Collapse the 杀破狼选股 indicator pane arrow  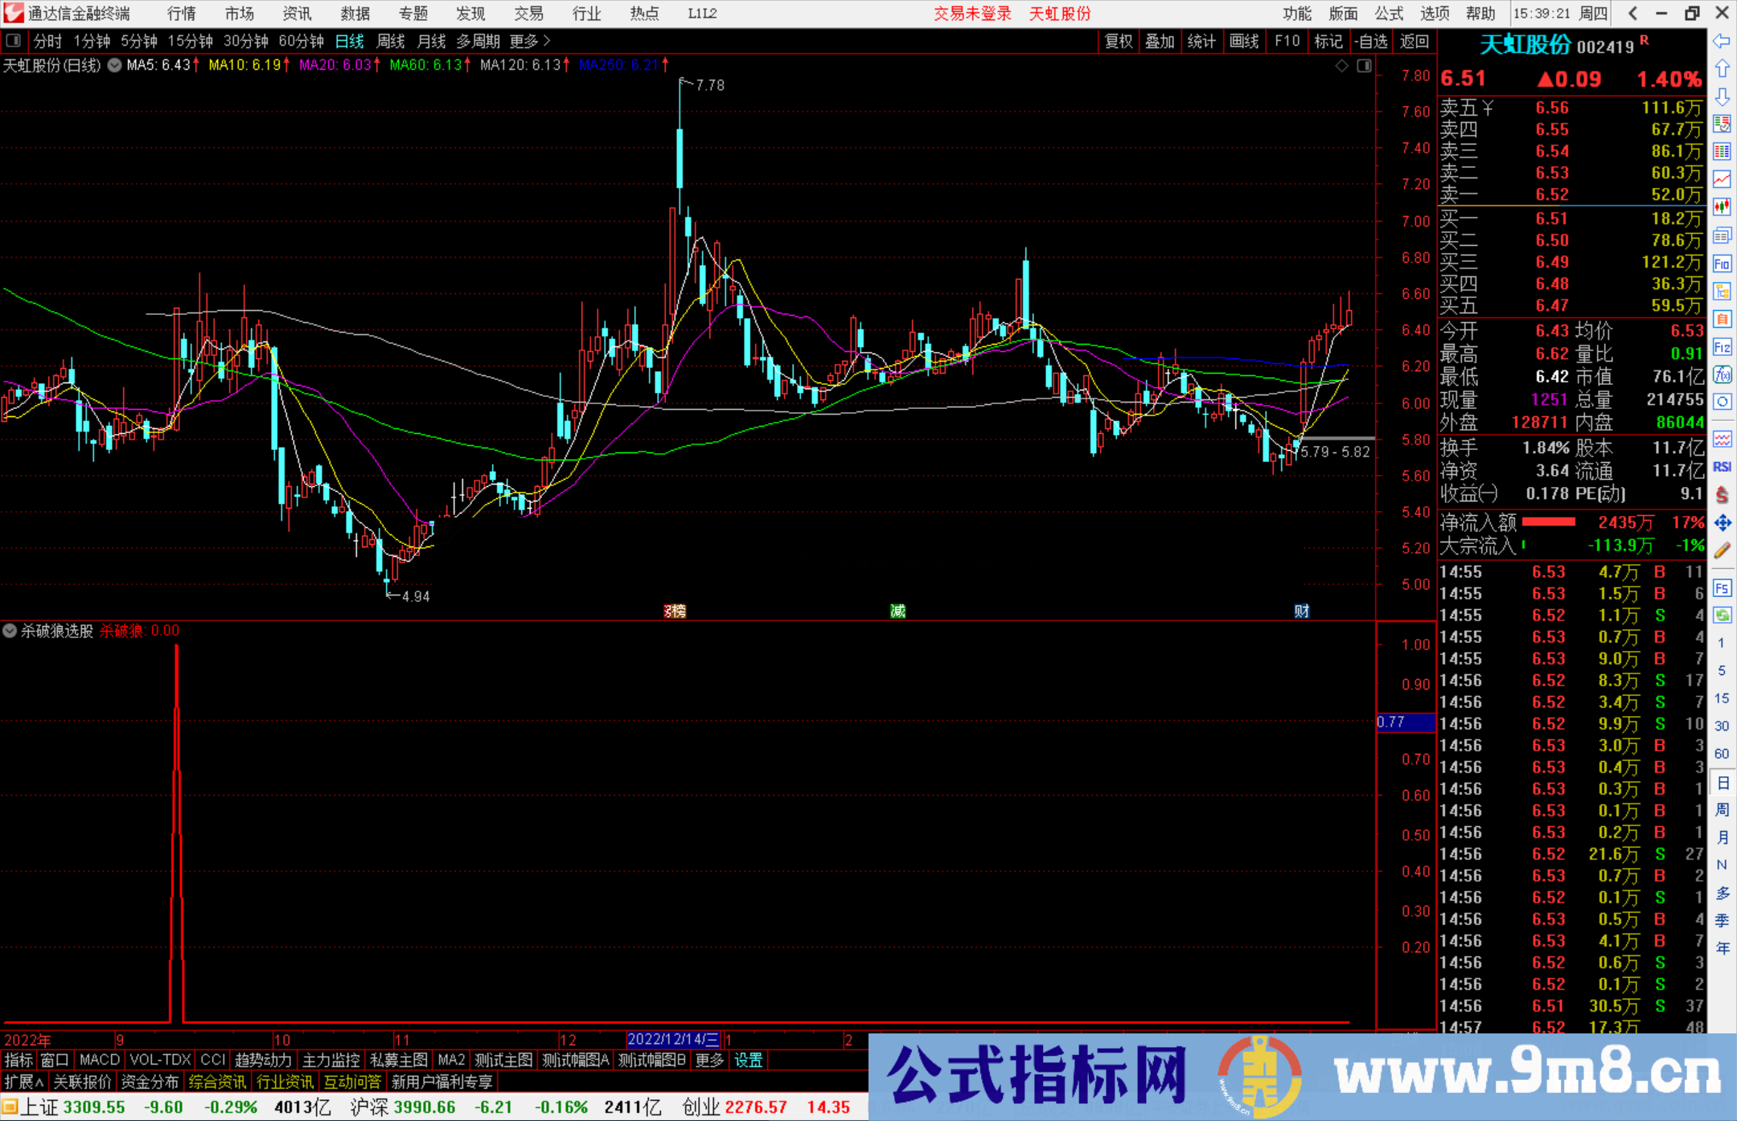tap(10, 632)
